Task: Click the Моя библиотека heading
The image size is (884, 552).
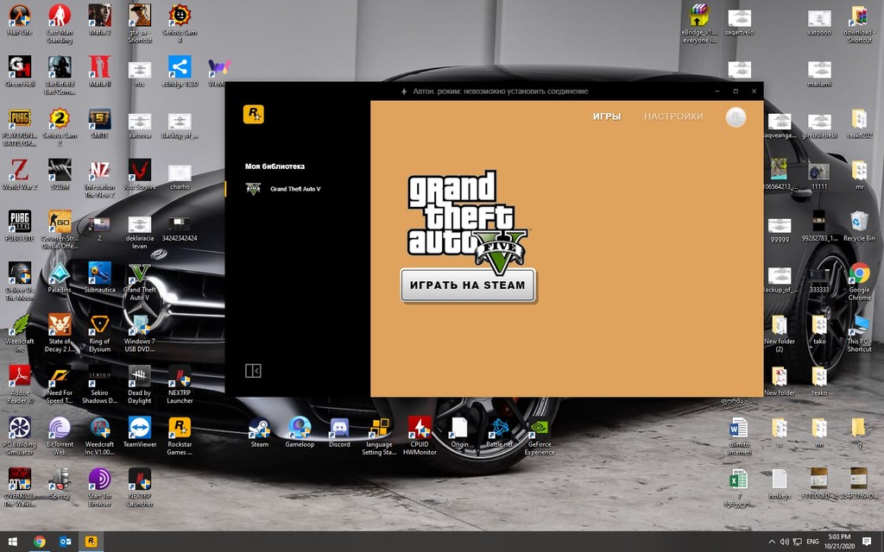Action: click(275, 166)
